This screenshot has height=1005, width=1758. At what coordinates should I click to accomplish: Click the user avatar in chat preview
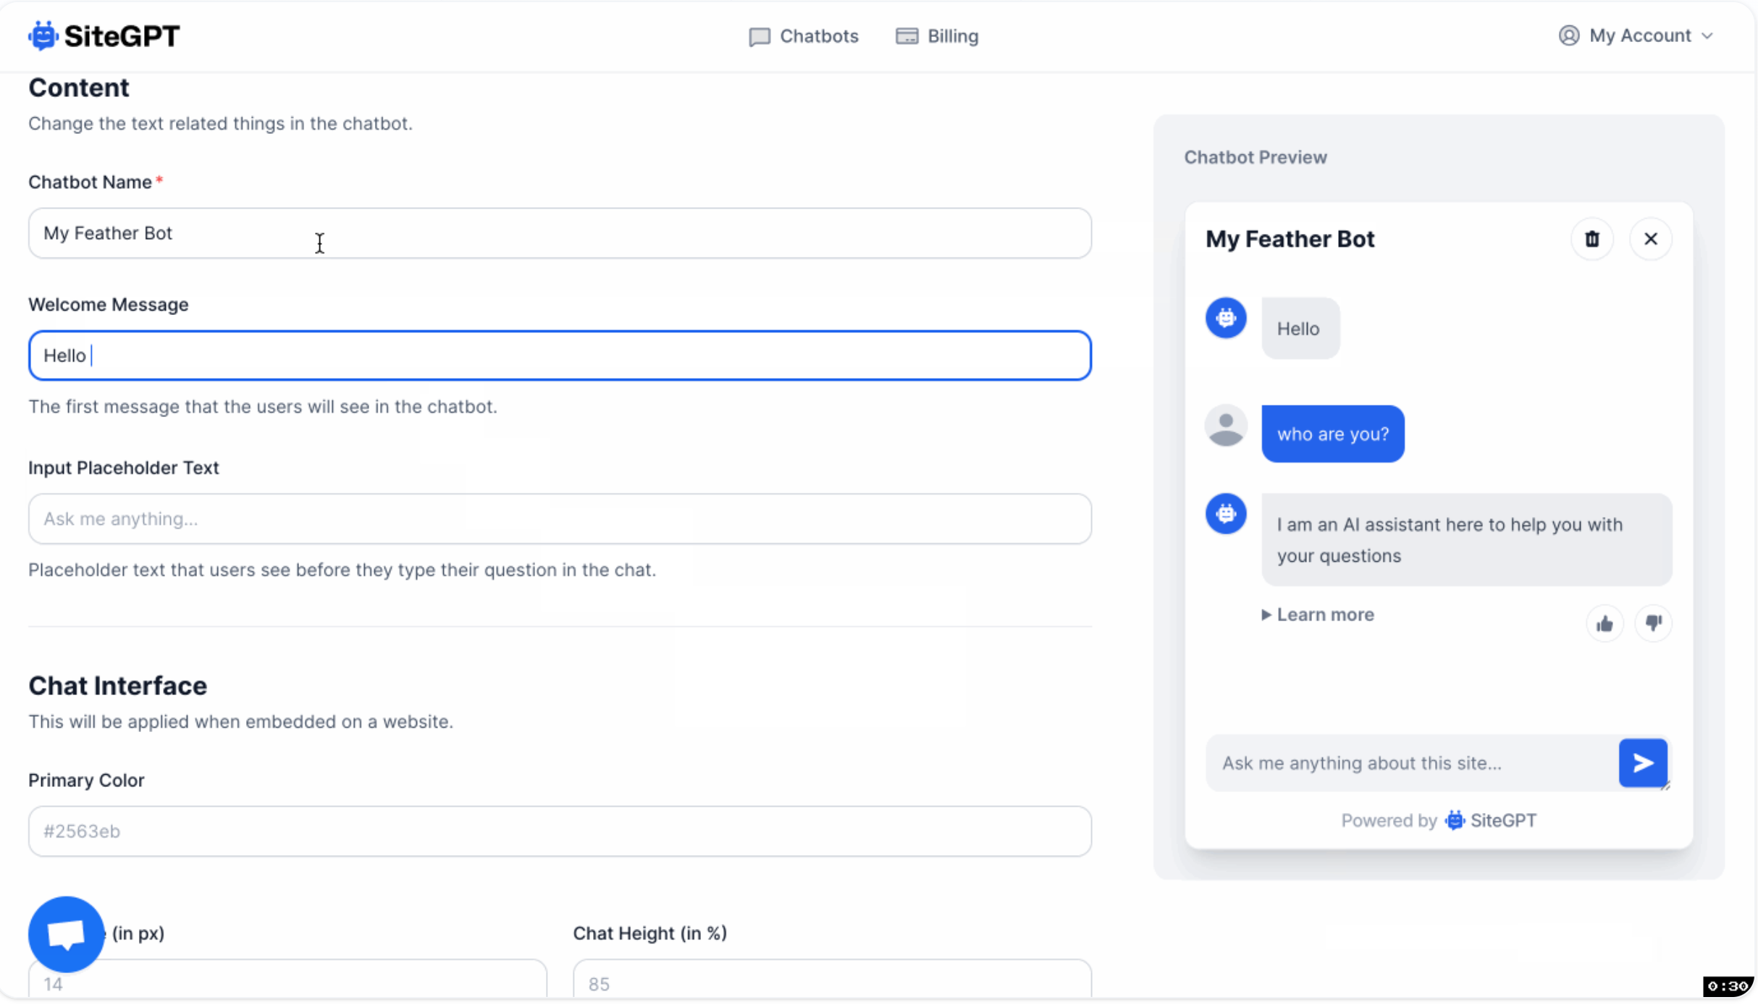[x=1225, y=426]
